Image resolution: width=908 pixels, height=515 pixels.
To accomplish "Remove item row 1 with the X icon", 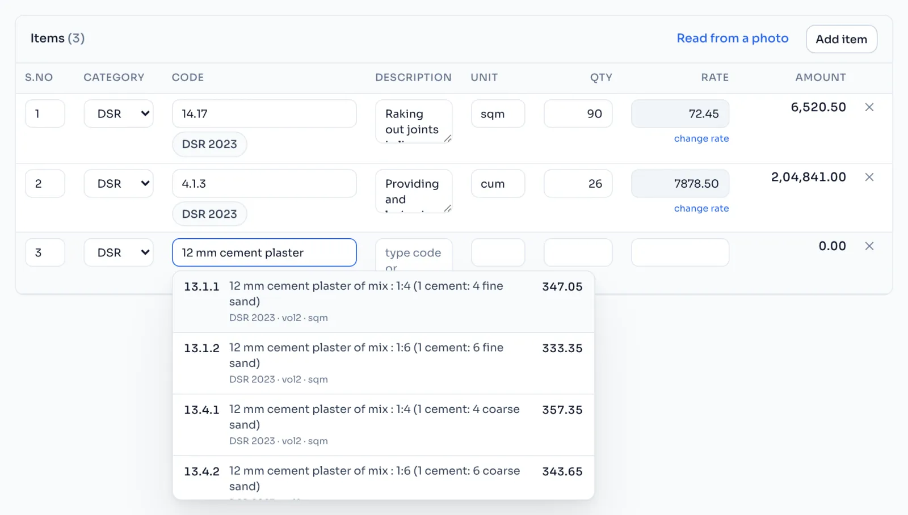I will click(x=869, y=107).
